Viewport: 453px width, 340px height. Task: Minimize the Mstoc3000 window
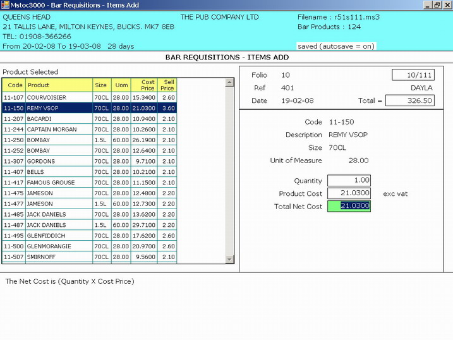coord(427,5)
